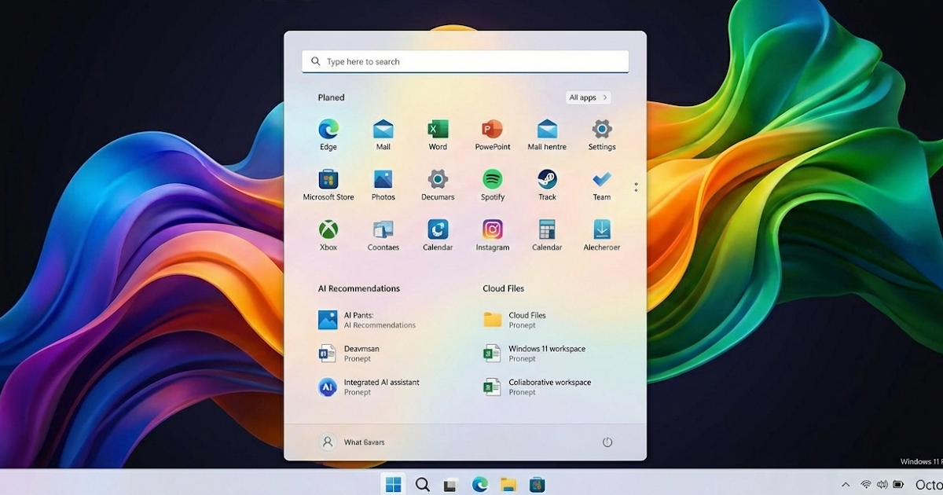Open the Deavmsan recommended file

349,354
